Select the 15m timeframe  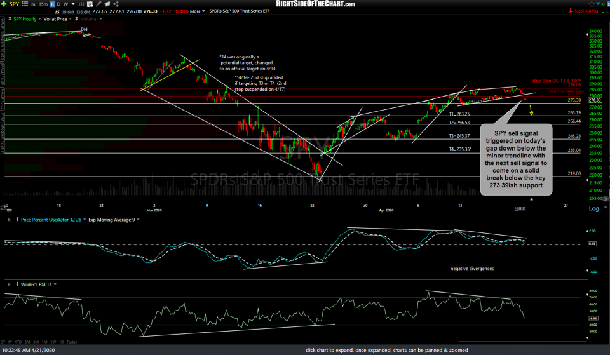point(43,4)
